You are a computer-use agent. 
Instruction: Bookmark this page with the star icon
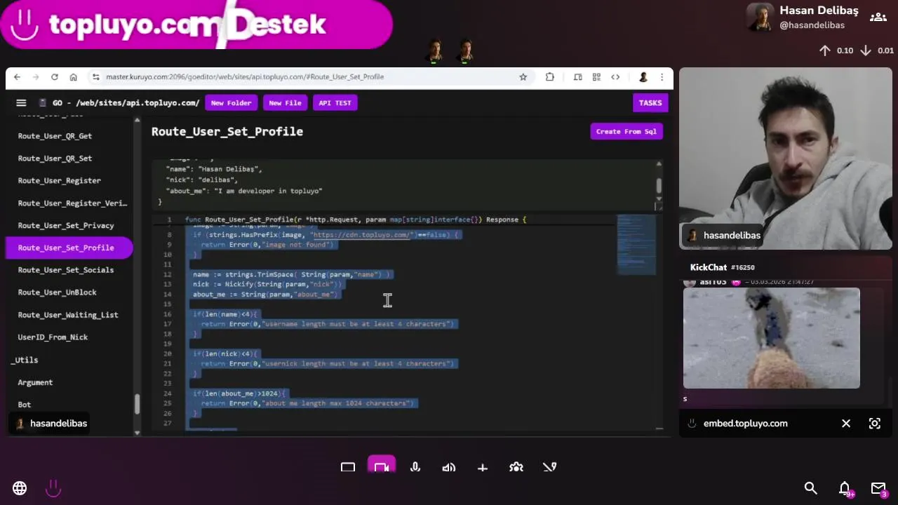pyautogui.click(x=523, y=77)
